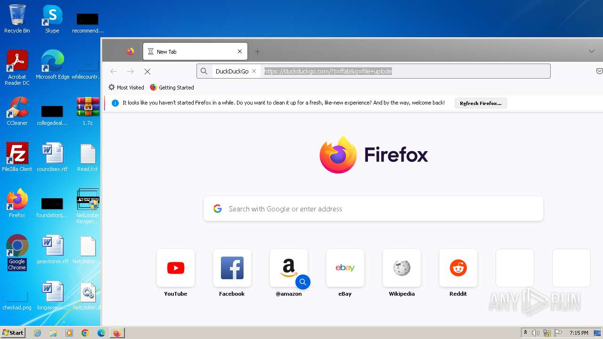This screenshot has height=339, width=603.
Task: Select the Read.txt file icon
Action: click(88, 157)
